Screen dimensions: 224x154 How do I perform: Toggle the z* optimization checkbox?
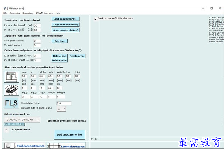6,130
